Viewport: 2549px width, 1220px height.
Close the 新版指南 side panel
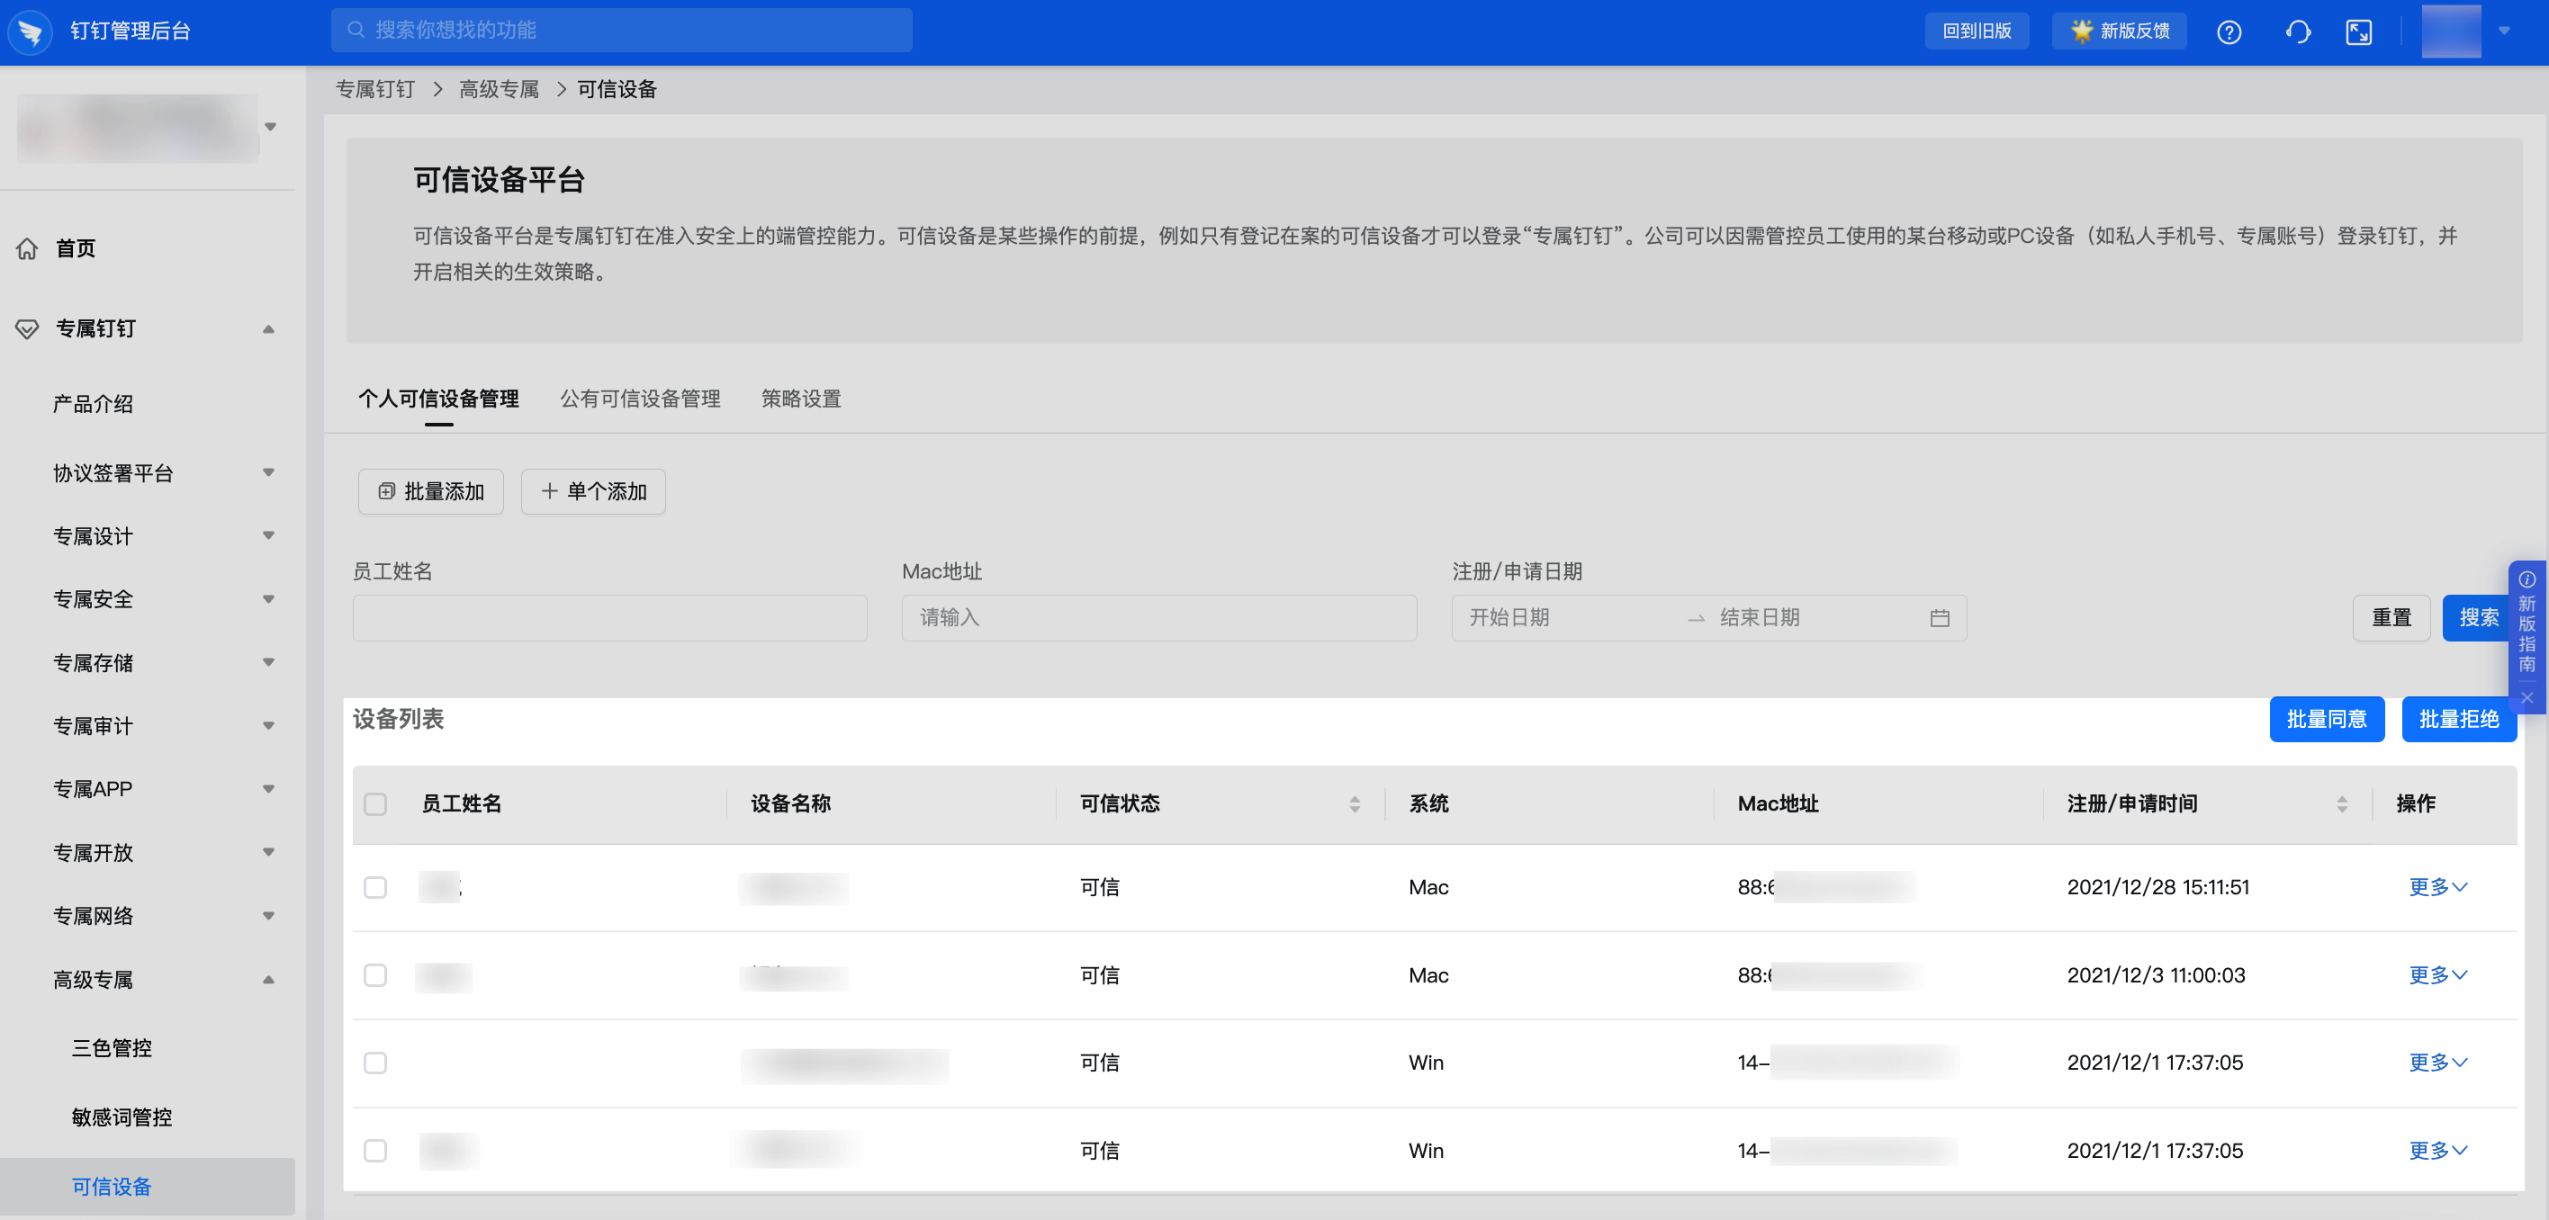(x=2526, y=698)
